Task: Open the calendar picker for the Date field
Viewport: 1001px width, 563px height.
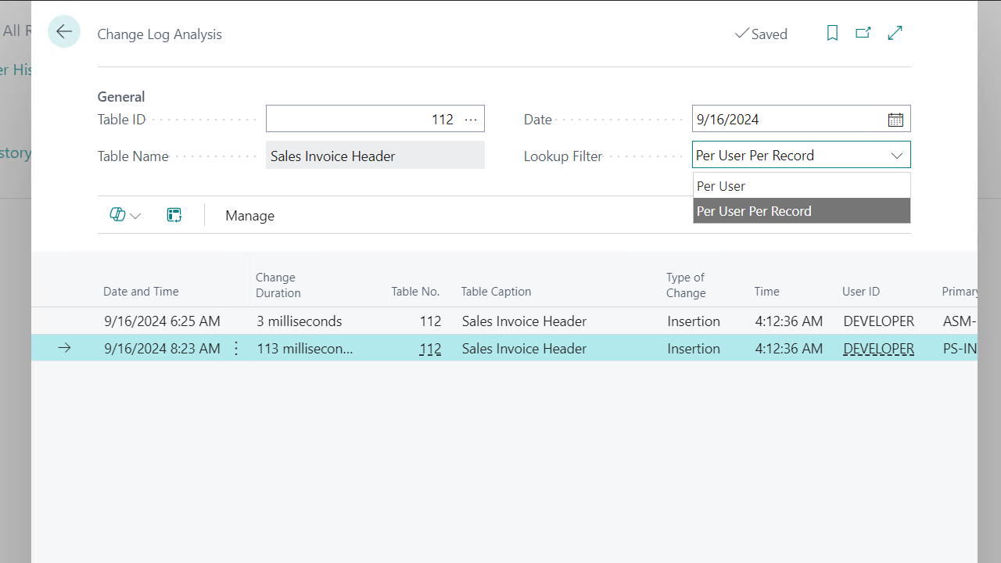Action: [895, 118]
